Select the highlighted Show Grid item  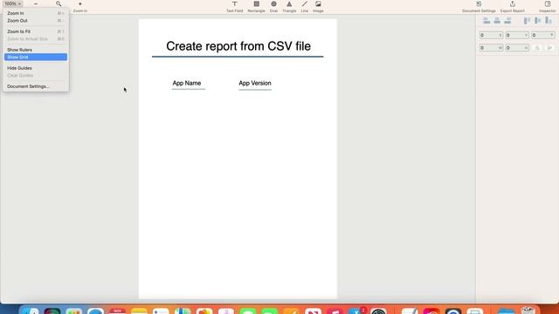pos(36,58)
